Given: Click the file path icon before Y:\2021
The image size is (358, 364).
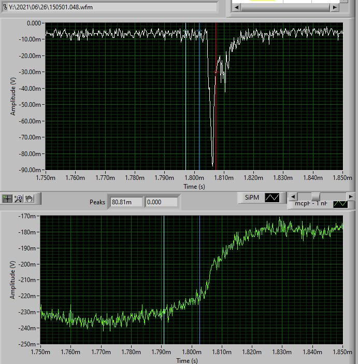Looking at the screenshot, I should (4, 7).
